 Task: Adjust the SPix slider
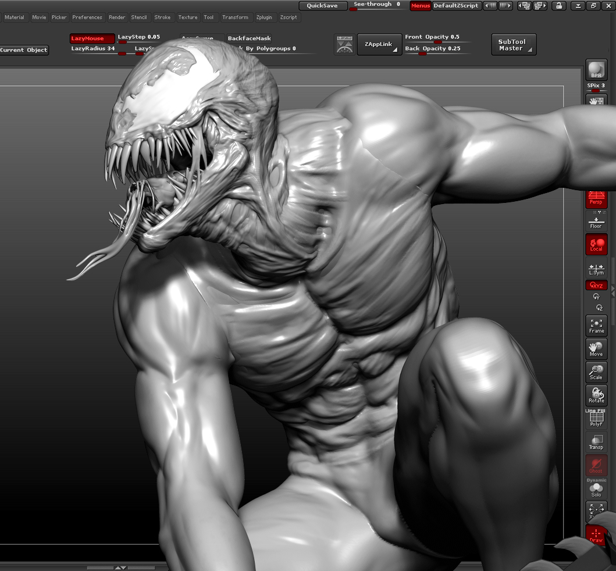click(596, 87)
